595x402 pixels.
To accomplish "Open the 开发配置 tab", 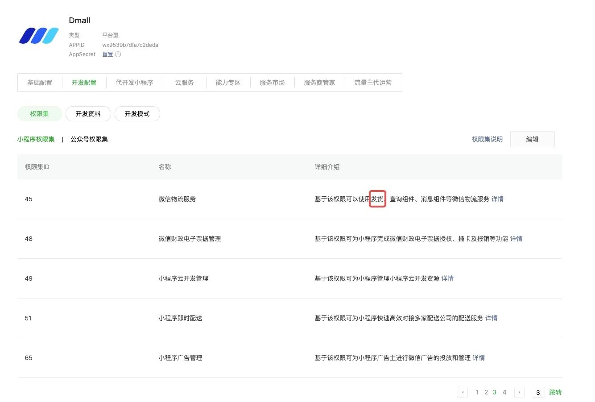I will (84, 83).
